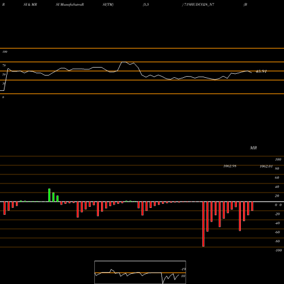Image resolution: width=284 pixels, height=284 pixels.
Task: Select the current RSI value 45.94
Action: click(261, 72)
